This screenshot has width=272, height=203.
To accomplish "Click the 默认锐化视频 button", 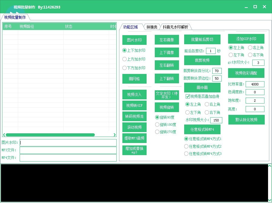I will (247, 120).
